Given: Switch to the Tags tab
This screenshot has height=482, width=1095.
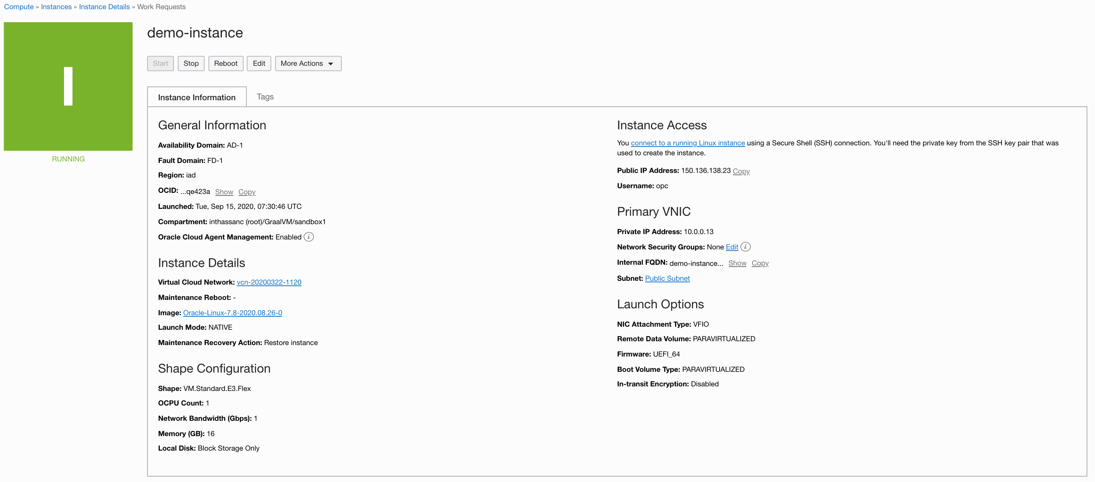Looking at the screenshot, I should coord(265,97).
